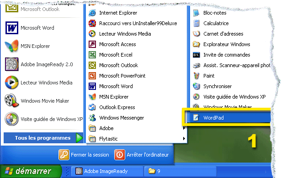Screen dimensions: 281x178
Task: Select Paint text in accessories
Action: [209, 76]
